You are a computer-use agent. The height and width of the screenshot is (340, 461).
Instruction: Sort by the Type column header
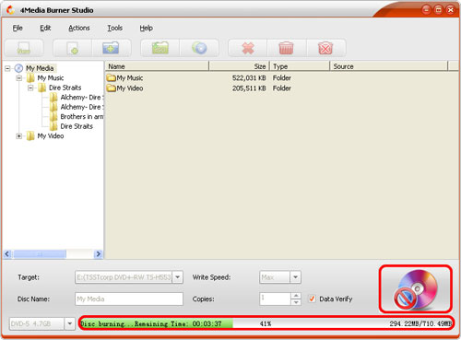pos(300,66)
